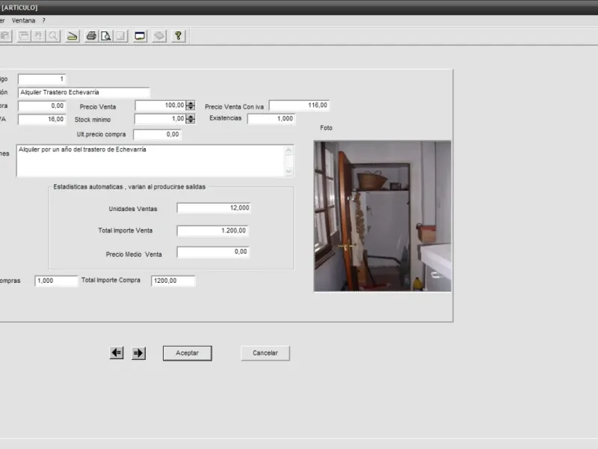Click the printer icon to print
This screenshot has height=449, width=598.
pyautogui.click(x=91, y=36)
